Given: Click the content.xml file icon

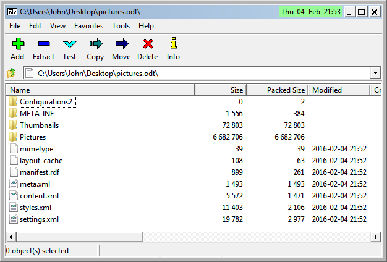Looking at the screenshot, I should coord(14,196).
